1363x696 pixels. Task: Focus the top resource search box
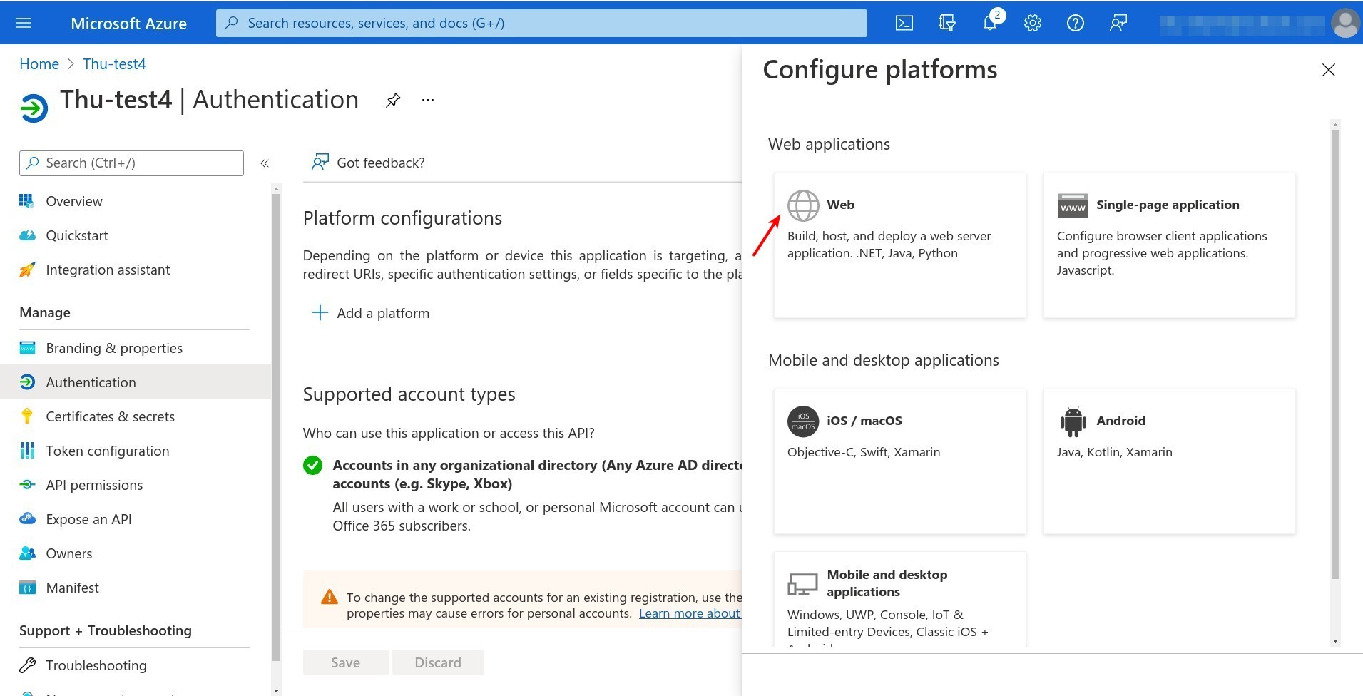click(541, 23)
